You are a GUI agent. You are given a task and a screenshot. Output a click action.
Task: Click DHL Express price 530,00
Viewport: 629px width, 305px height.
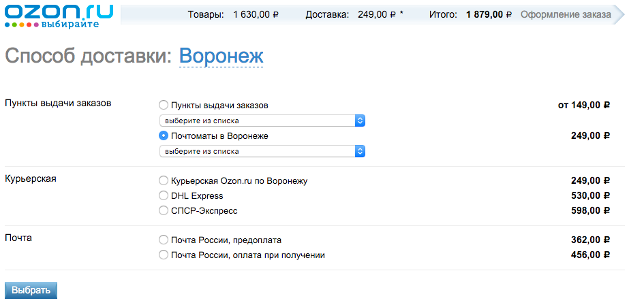click(x=590, y=196)
